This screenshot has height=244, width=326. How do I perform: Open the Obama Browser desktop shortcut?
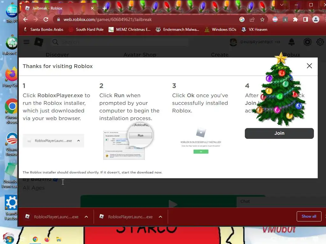(x=11, y=144)
